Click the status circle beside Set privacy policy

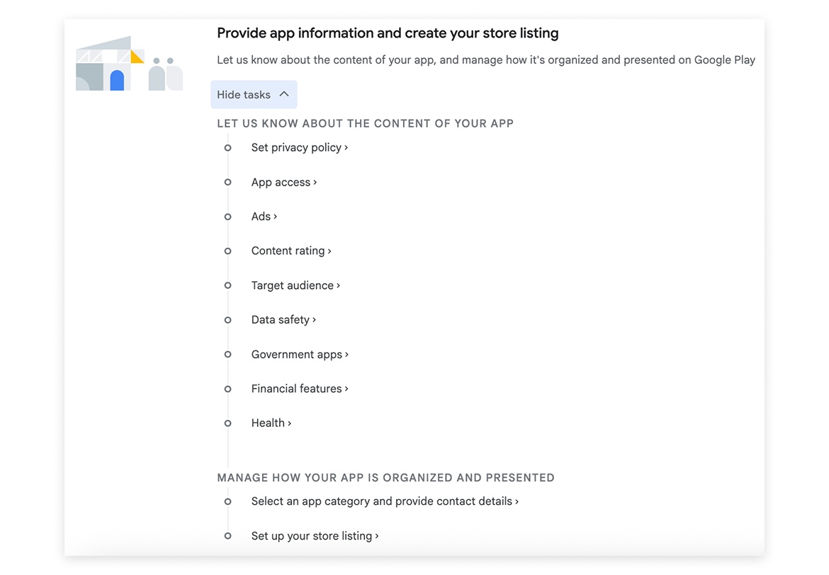pyautogui.click(x=227, y=148)
